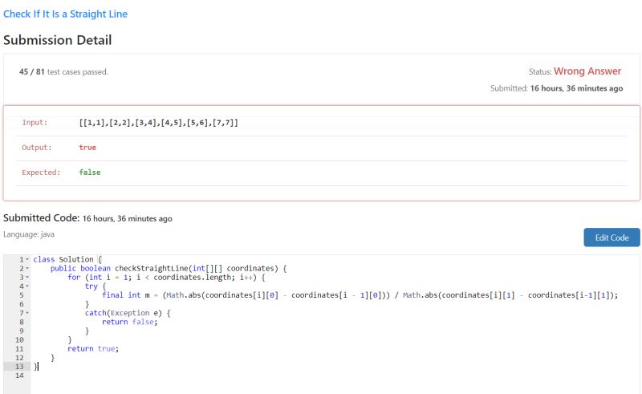
Task: Fold the for loop block
Action: pyautogui.click(x=27, y=278)
